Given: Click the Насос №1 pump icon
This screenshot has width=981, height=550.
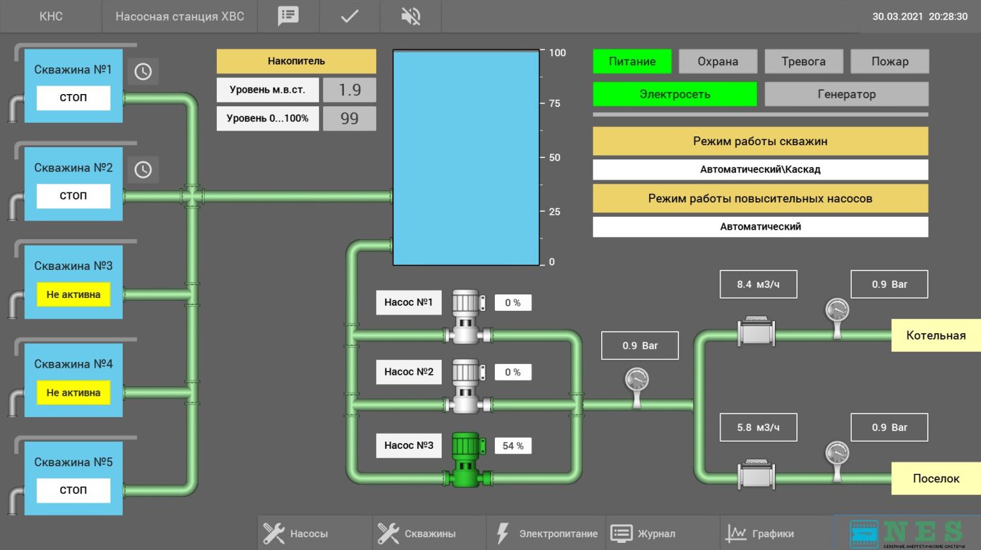Looking at the screenshot, I should coord(465,316).
